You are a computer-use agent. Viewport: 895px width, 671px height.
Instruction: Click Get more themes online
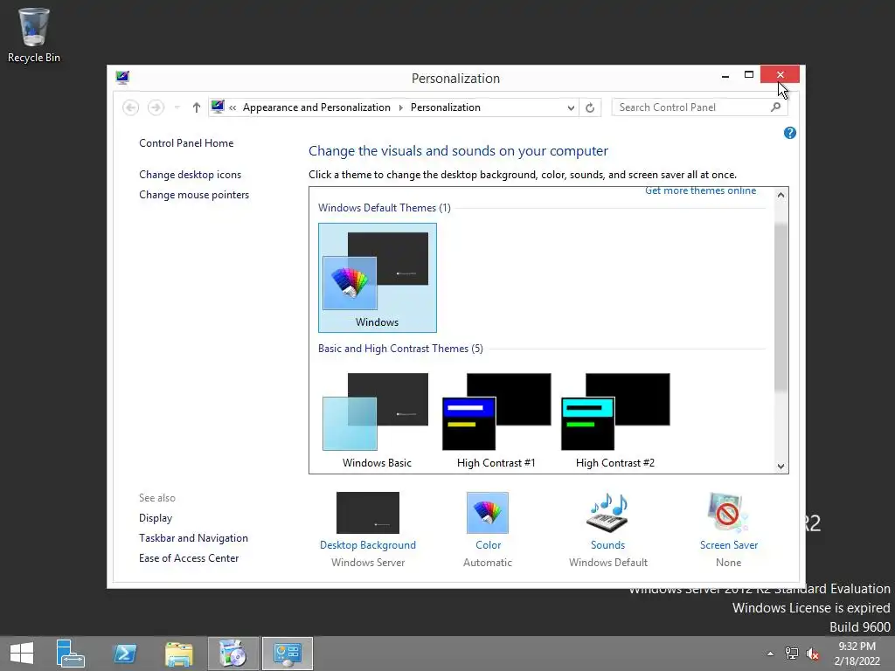tap(700, 190)
